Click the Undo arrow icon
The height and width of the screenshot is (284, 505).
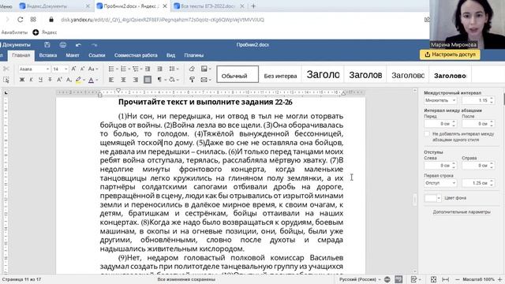coord(78,45)
